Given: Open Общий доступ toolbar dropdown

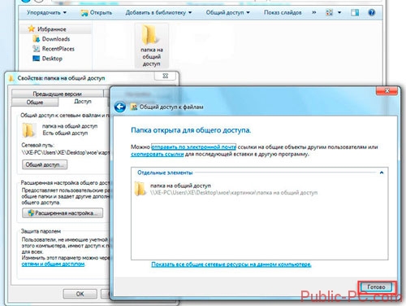Looking at the screenshot, I should [x=227, y=12].
